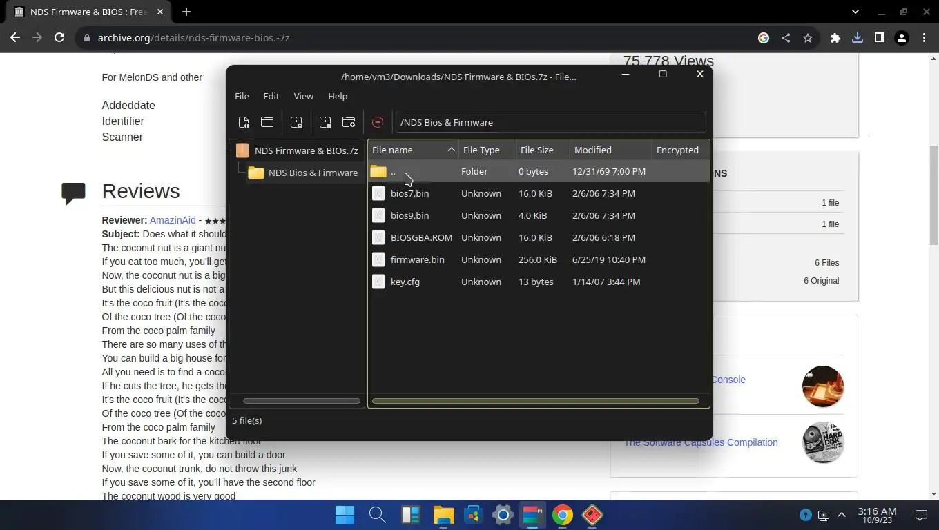Go back to the previous page
The width and height of the screenshot is (939, 530).
[15, 38]
